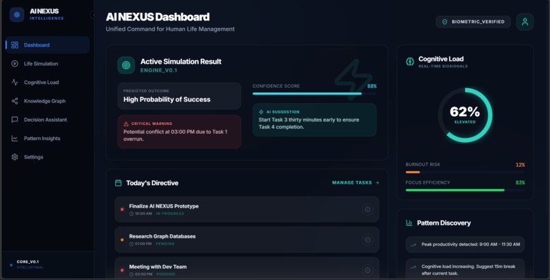This screenshot has height=280, width=550.
Task: Click the 62% cognitive load gauge
Action: pyautogui.click(x=465, y=115)
